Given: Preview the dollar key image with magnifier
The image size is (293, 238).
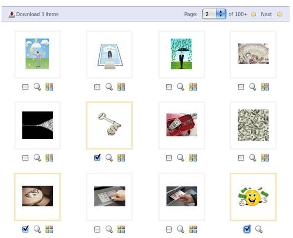Looking at the screenshot, I should 109,158.
